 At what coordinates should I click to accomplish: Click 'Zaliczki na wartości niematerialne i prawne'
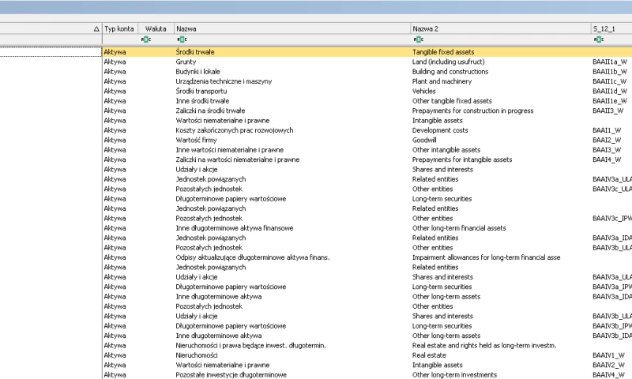238,159
